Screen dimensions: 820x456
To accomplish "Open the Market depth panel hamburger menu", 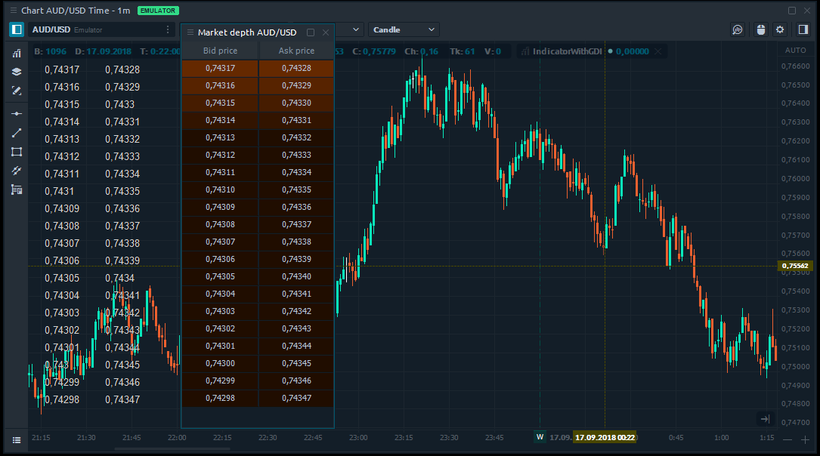I will coord(190,32).
